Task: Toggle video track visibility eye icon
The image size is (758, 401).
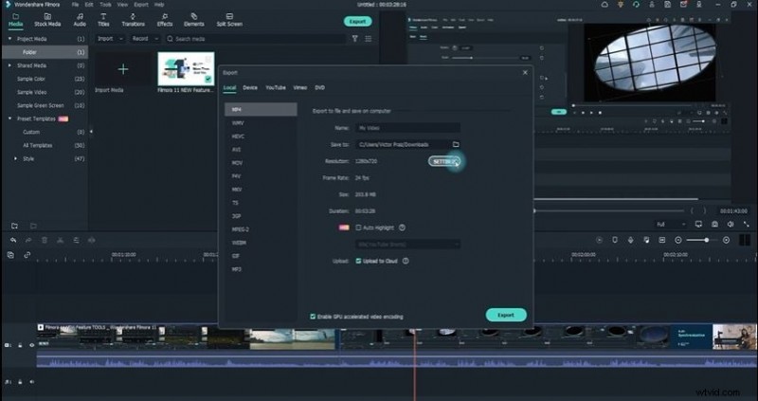Action: [x=32, y=345]
